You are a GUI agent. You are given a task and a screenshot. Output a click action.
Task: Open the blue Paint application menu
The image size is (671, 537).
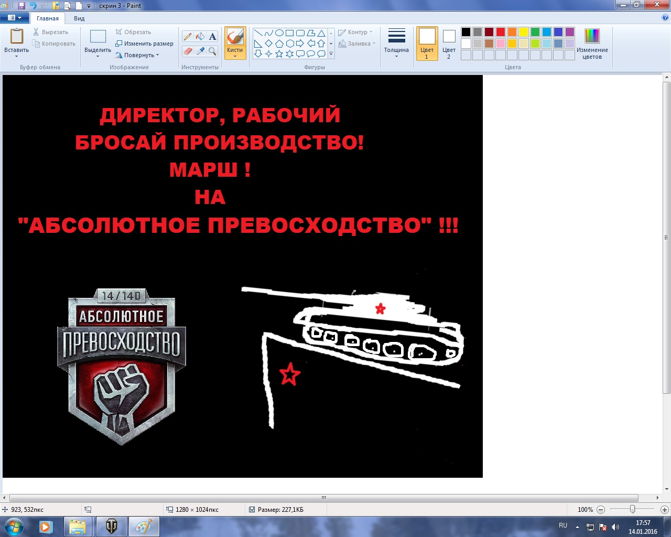pos(15,18)
